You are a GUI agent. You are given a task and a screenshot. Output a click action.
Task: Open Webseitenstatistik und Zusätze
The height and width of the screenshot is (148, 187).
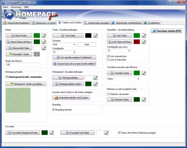click(x=71, y=98)
